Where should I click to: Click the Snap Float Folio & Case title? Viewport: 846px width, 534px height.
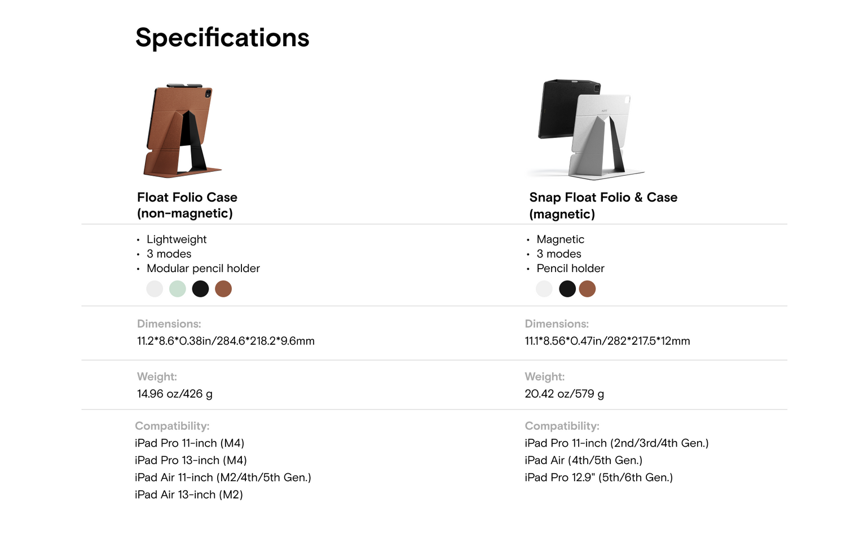click(x=603, y=205)
